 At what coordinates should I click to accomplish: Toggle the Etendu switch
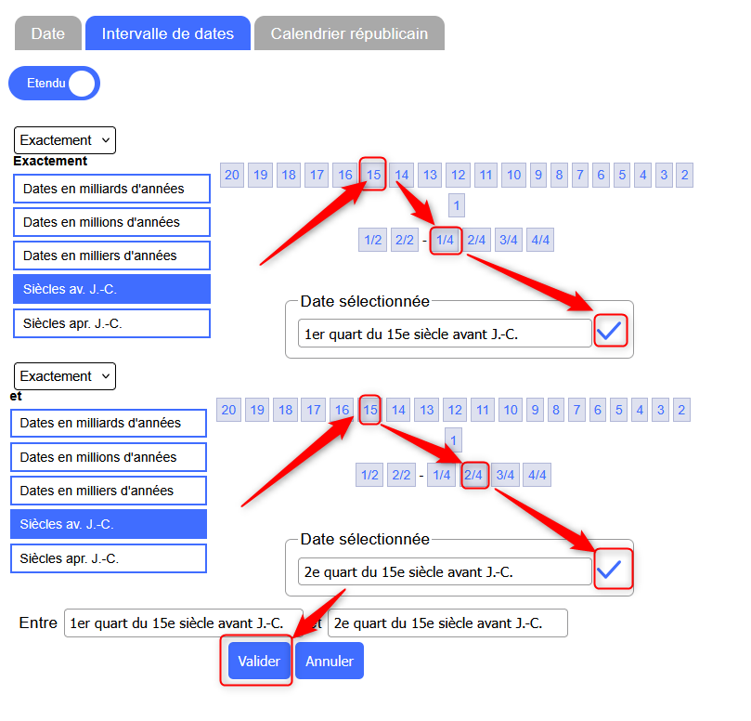(x=54, y=83)
